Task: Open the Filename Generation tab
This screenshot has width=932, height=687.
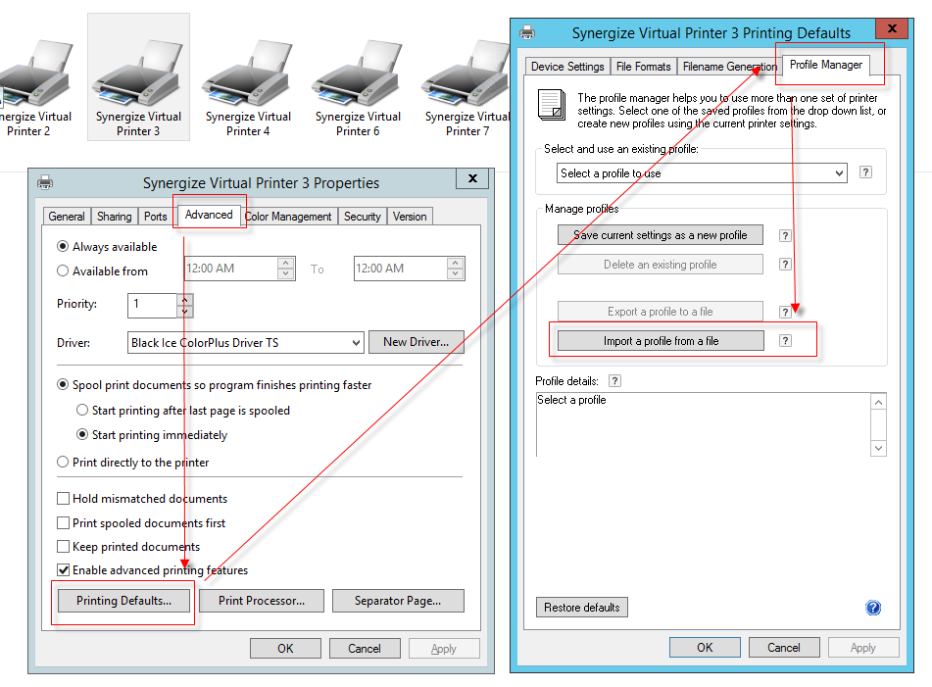Action: click(729, 67)
